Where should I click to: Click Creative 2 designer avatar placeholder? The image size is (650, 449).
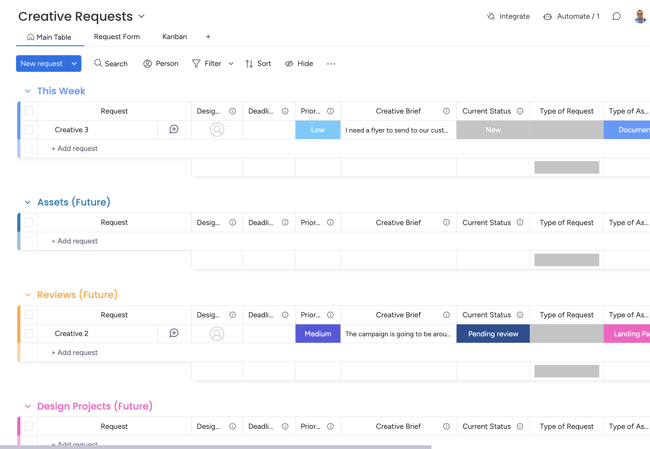click(x=217, y=334)
